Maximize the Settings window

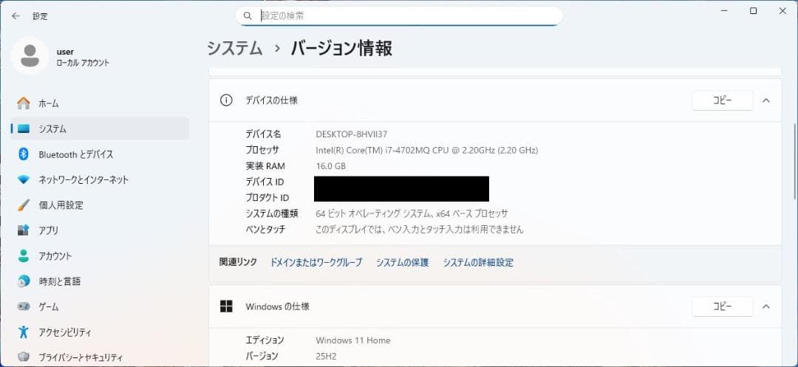click(x=753, y=10)
